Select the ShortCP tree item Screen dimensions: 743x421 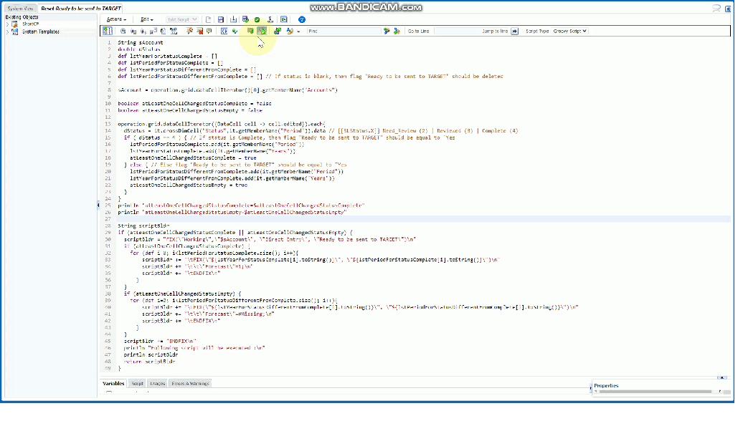[30, 24]
